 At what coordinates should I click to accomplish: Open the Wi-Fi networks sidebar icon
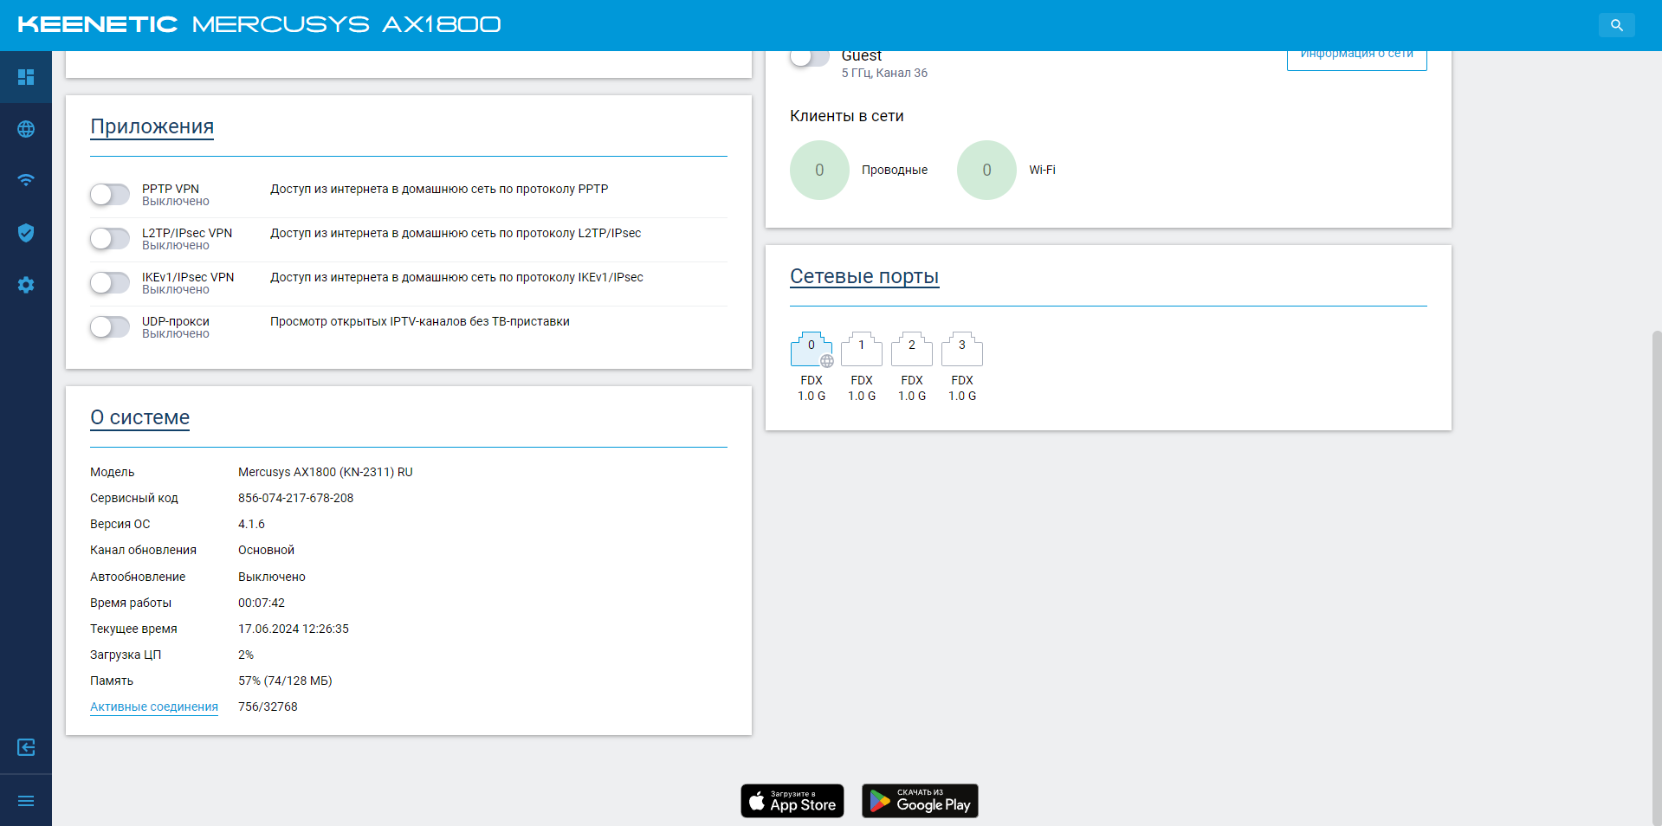click(26, 180)
